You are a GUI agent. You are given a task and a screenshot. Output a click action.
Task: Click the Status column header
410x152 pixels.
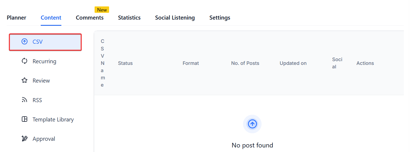point(125,63)
